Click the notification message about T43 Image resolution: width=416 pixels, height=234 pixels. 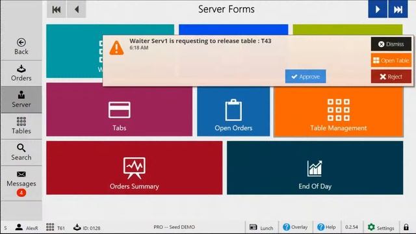(x=200, y=41)
